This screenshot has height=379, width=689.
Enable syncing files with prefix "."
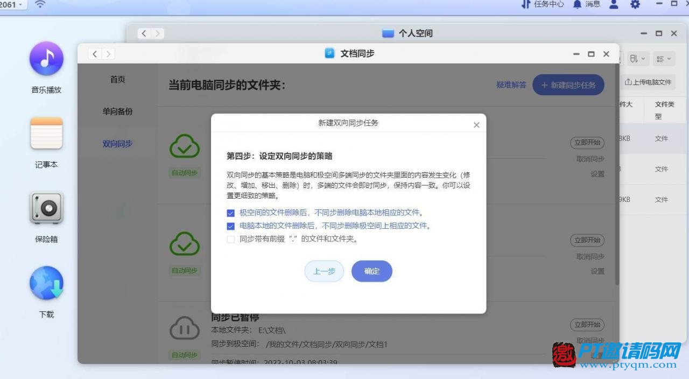click(231, 240)
